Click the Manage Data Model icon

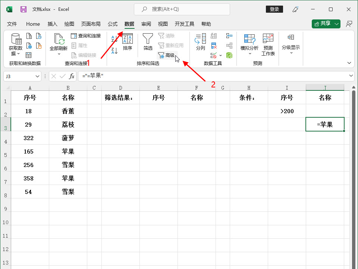click(x=229, y=55)
